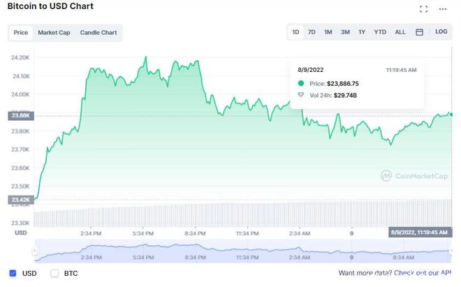Toggle the USD checkbox
The image size is (461, 287).
tap(13, 273)
